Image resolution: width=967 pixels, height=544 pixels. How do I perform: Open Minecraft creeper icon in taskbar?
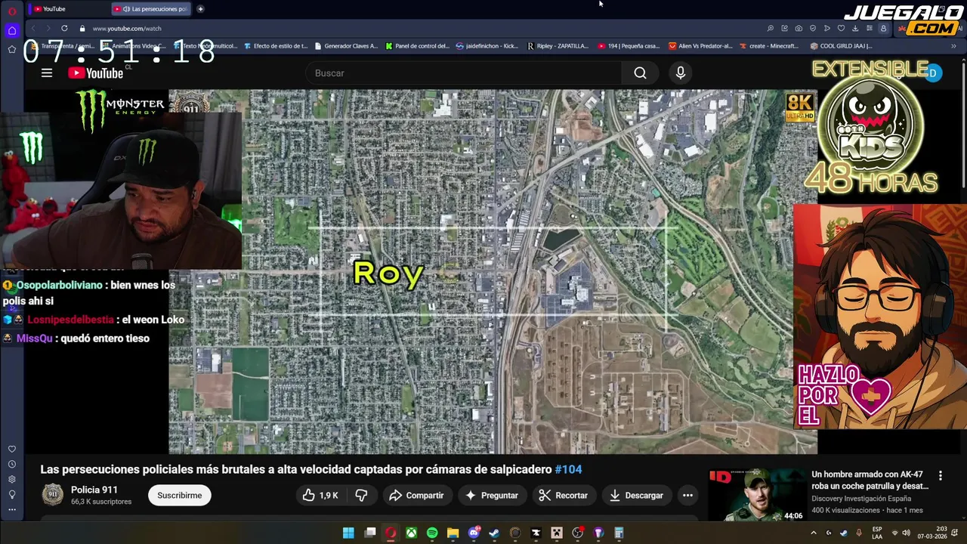tap(557, 533)
